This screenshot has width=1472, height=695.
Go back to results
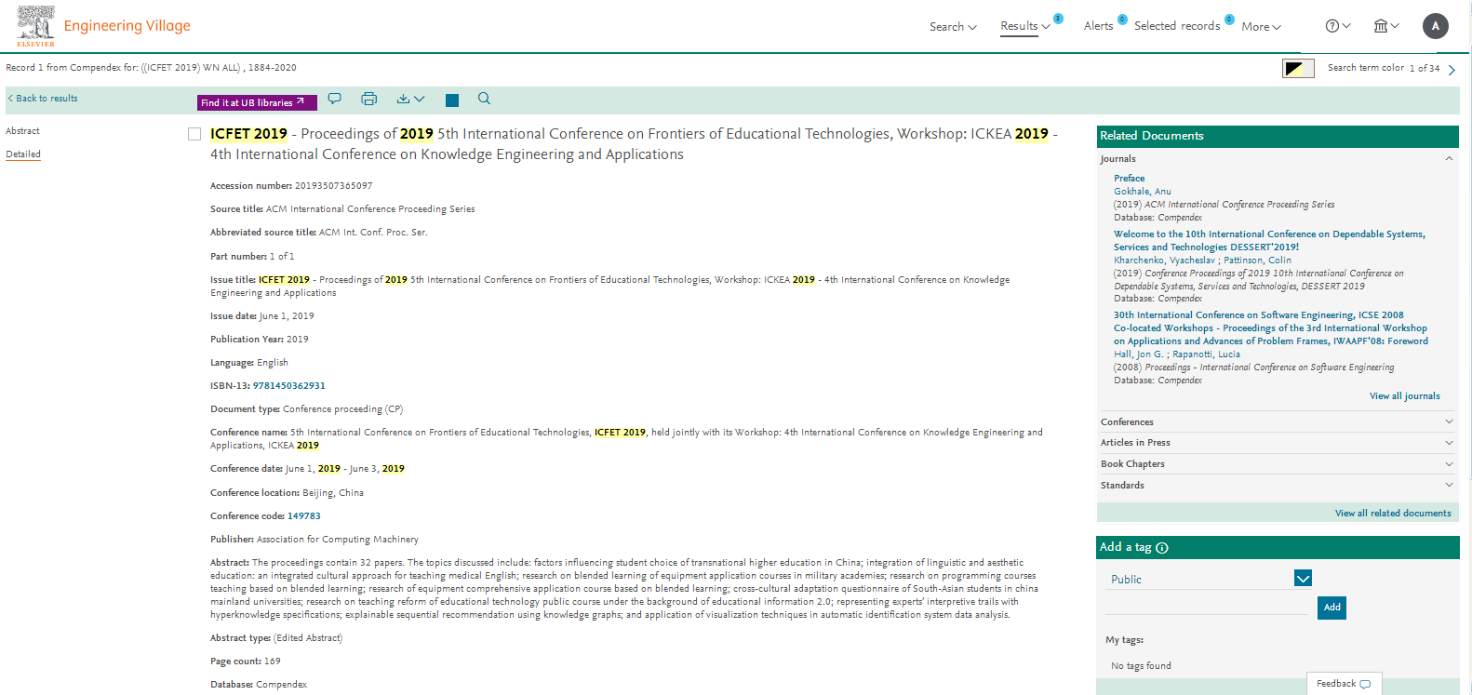tap(43, 99)
